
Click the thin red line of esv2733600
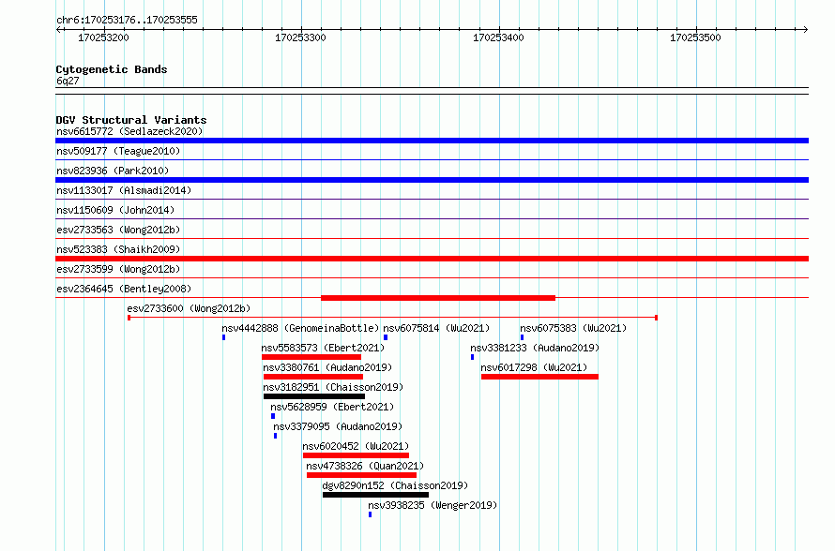(x=392, y=318)
